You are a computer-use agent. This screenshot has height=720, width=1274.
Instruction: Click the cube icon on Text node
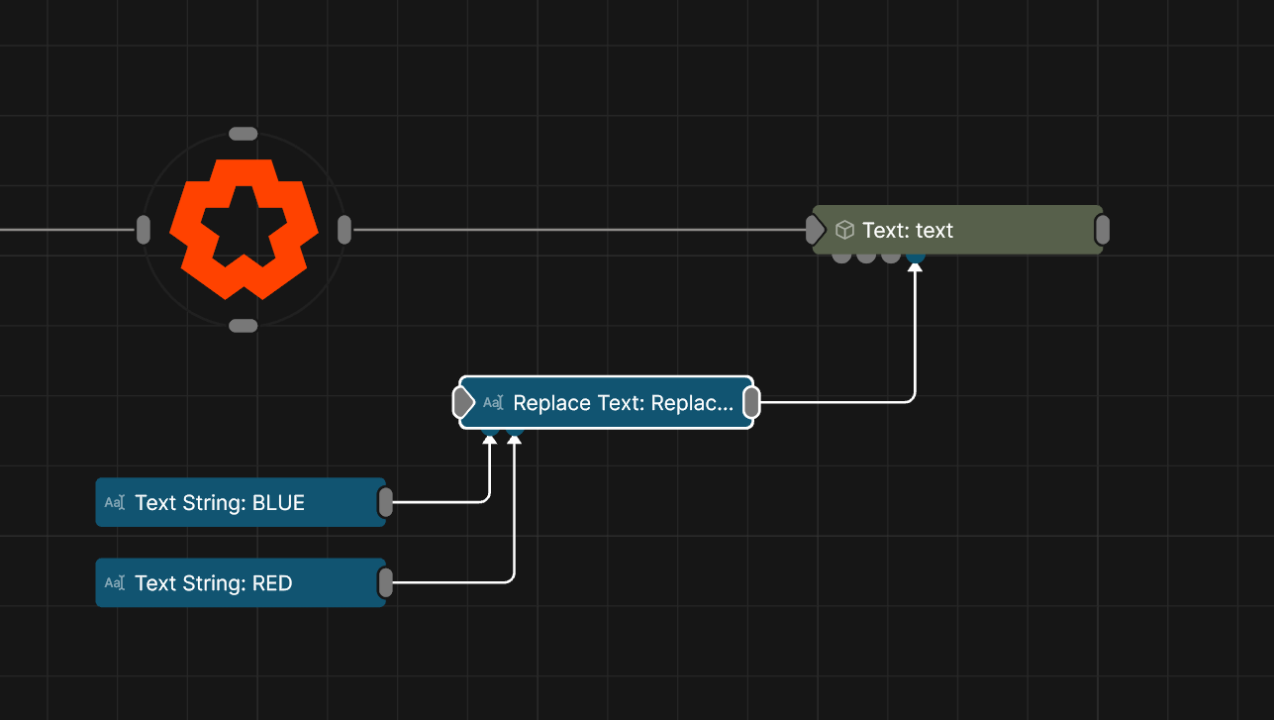point(844,231)
